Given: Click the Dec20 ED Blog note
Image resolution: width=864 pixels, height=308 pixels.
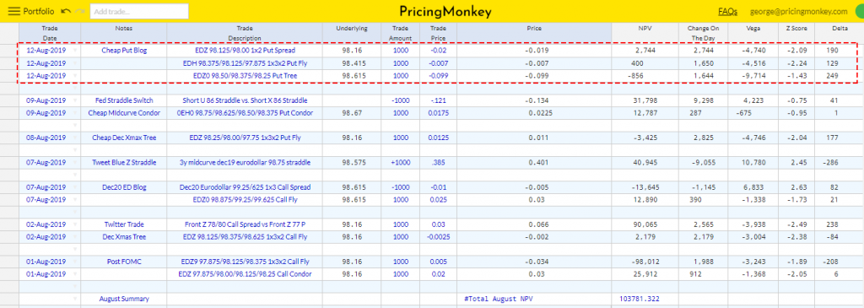Looking at the screenshot, I should pyautogui.click(x=123, y=187).
